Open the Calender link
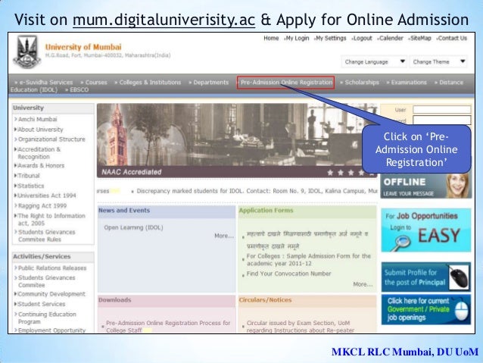The height and width of the screenshot is (363, 483). pyautogui.click(x=391, y=38)
